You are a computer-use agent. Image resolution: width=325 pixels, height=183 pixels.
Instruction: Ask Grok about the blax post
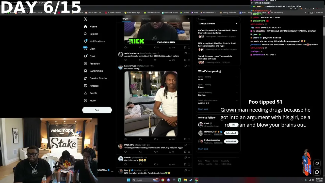tap(185, 170)
